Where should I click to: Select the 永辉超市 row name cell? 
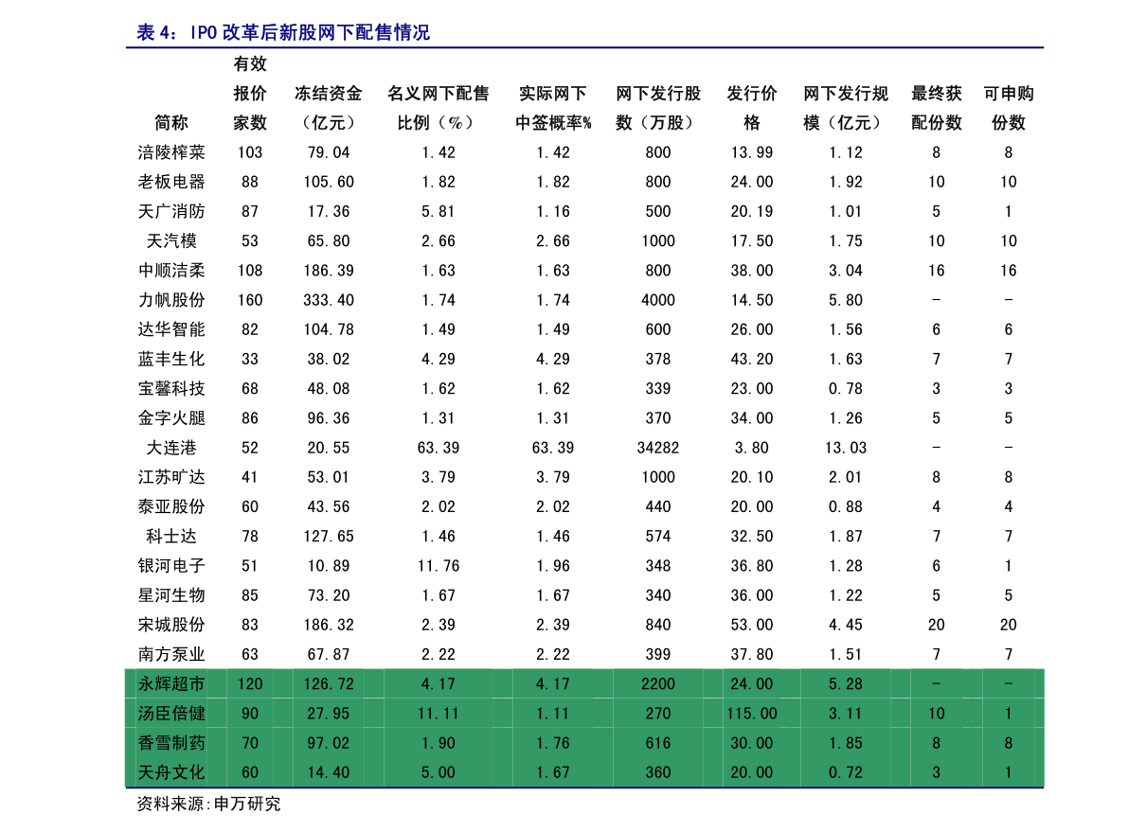[171, 683]
